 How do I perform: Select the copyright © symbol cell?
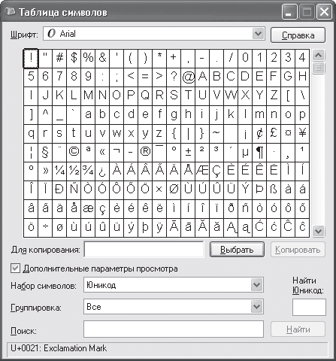(x=74, y=153)
